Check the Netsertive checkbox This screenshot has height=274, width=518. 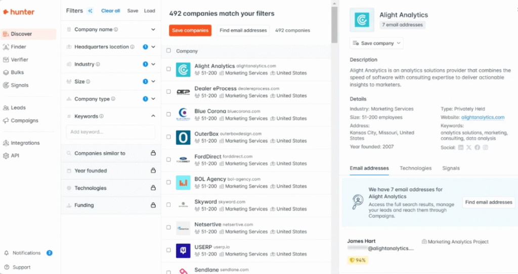pyautogui.click(x=168, y=228)
